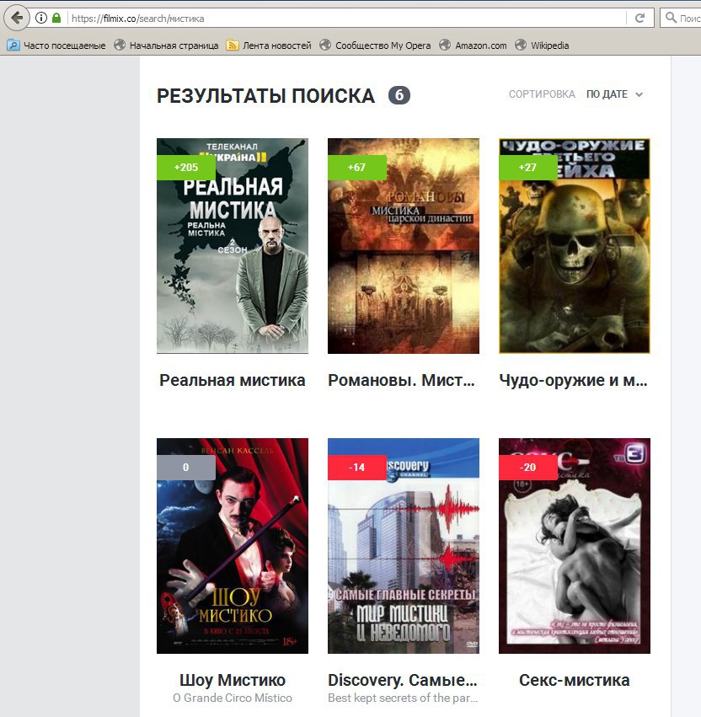Reload the page with refresh icon
The height and width of the screenshot is (717, 701).
click(x=639, y=19)
